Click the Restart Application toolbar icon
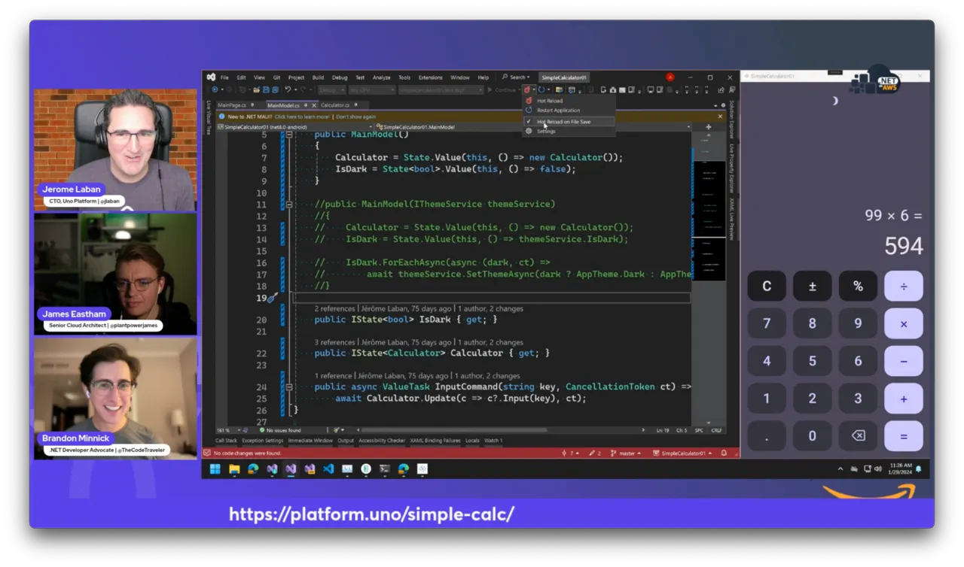 (541, 89)
